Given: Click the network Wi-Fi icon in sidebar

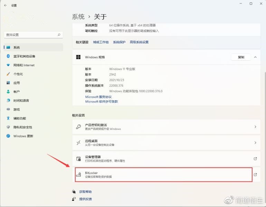Looking at the screenshot, I should [8, 65].
